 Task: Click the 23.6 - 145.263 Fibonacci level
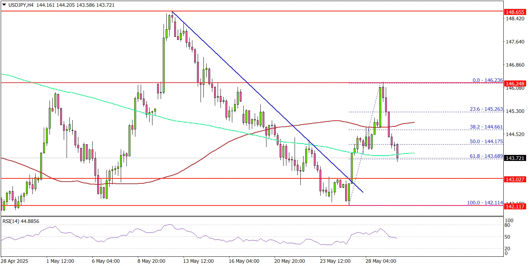(x=486, y=109)
